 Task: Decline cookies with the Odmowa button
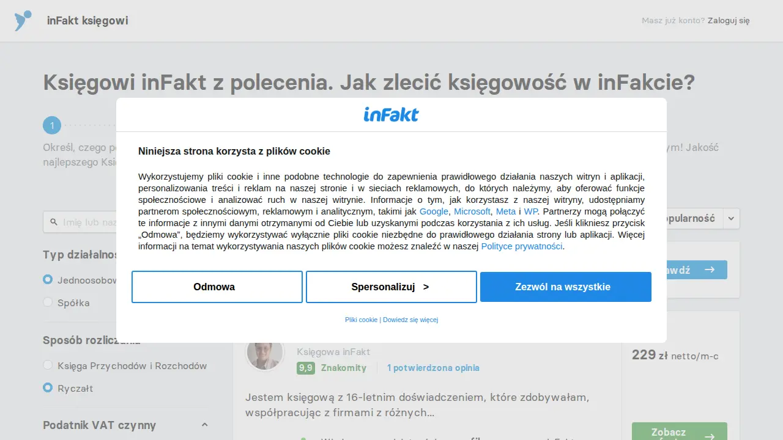click(x=217, y=287)
